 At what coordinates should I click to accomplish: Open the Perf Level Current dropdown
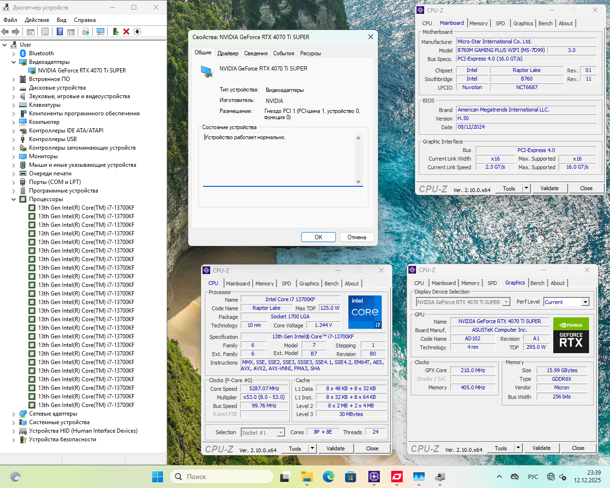585,302
